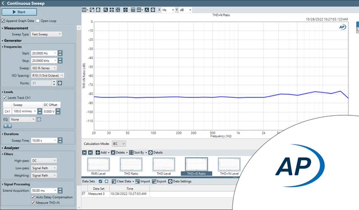Open the Start frequency unit dropdown

55,53
